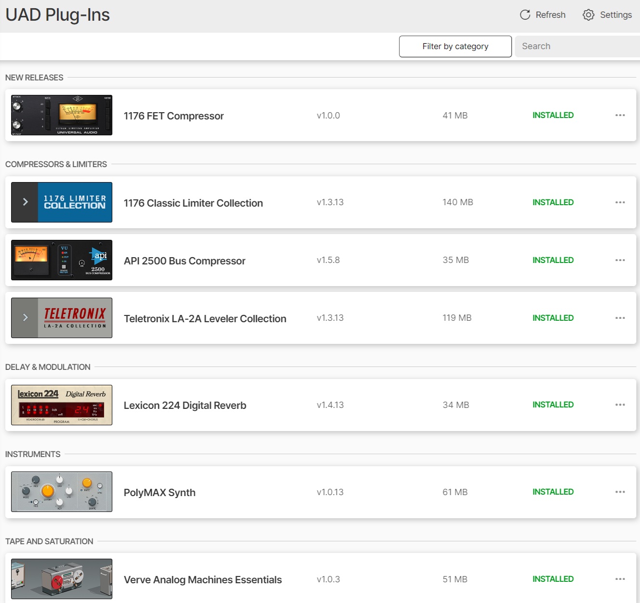This screenshot has height=603, width=640.
Task: Click the 34 MB size value
Action: [456, 405]
